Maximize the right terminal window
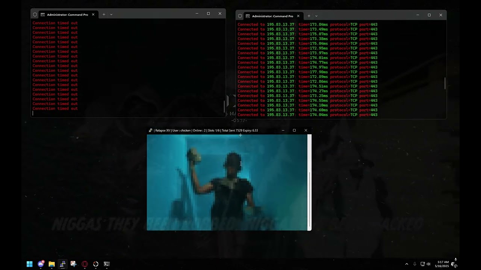 click(x=429, y=15)
